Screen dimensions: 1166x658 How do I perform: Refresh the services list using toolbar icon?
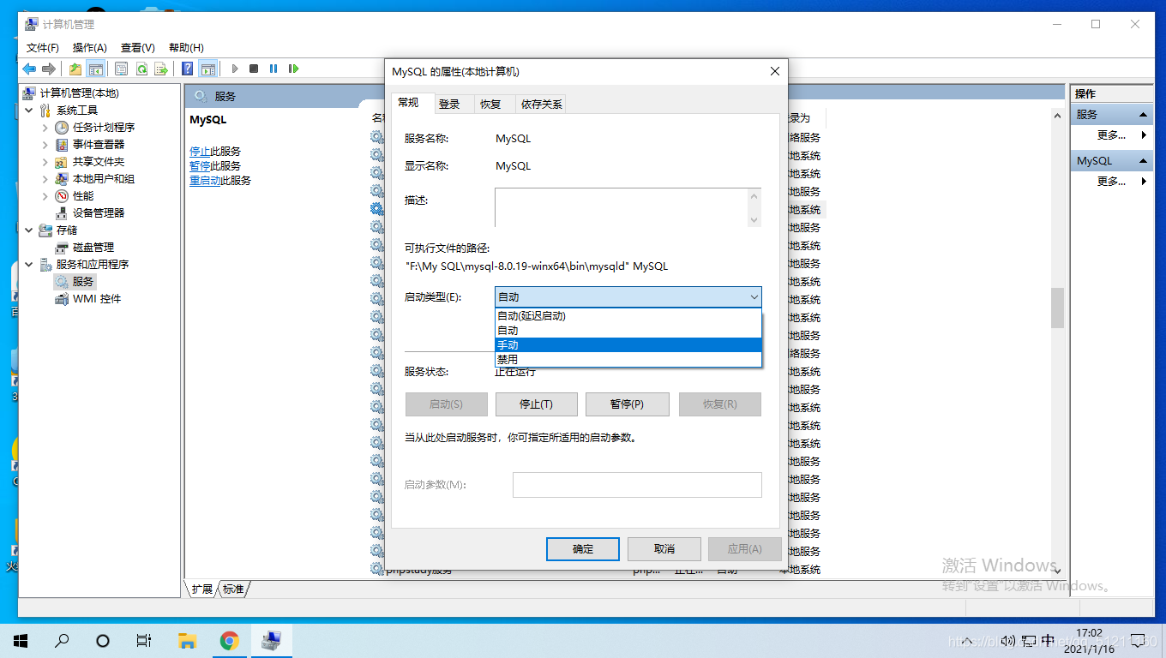click(x=141, y=69)
